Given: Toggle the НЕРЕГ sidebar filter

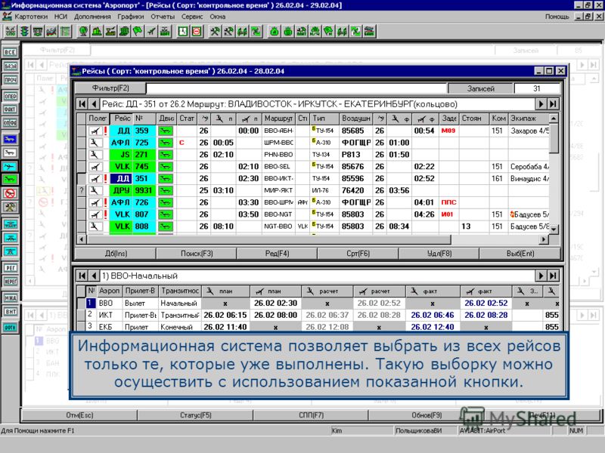Looking at the screenshot, I should click(x=10, y=282).
